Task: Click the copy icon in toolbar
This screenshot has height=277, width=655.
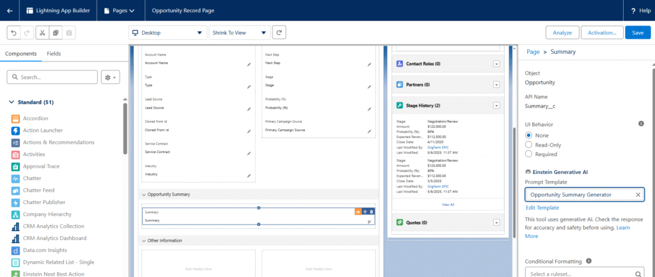Action: click(x=56, y=33)
